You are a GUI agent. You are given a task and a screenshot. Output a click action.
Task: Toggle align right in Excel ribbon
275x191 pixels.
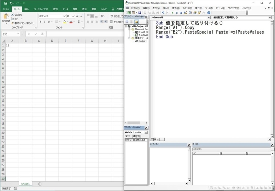click(96, 22)
